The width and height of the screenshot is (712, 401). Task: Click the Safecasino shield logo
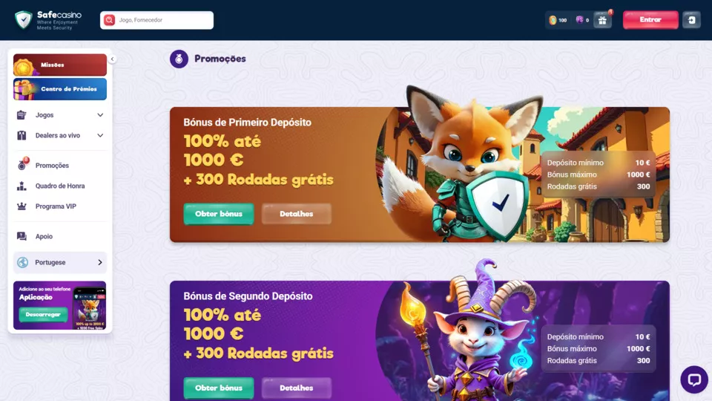(x=24, y=20)
